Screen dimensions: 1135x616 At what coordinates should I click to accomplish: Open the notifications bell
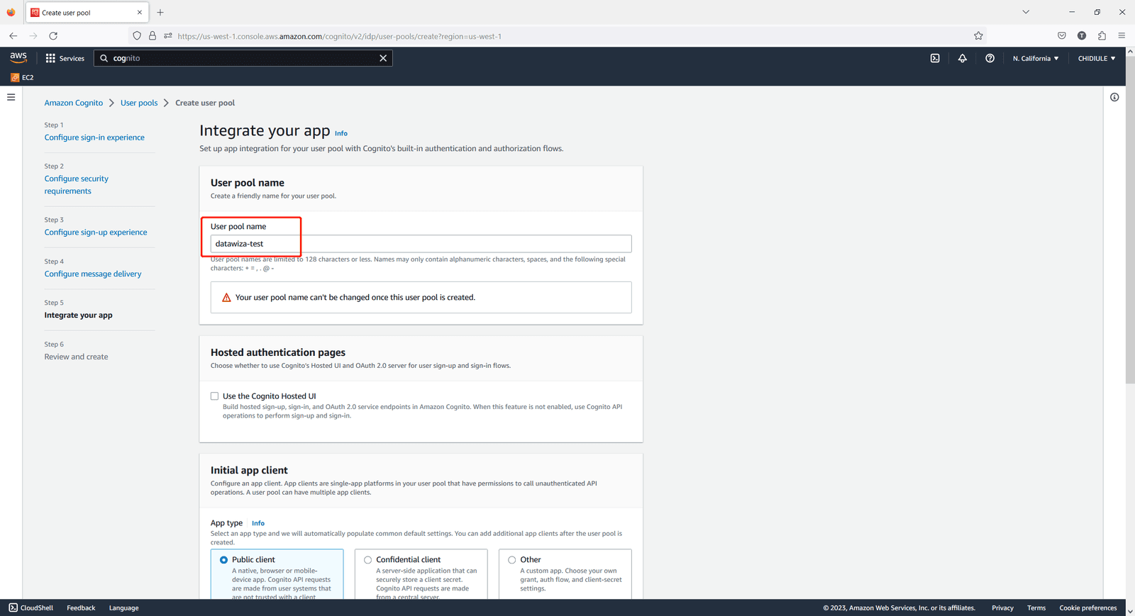963,58
